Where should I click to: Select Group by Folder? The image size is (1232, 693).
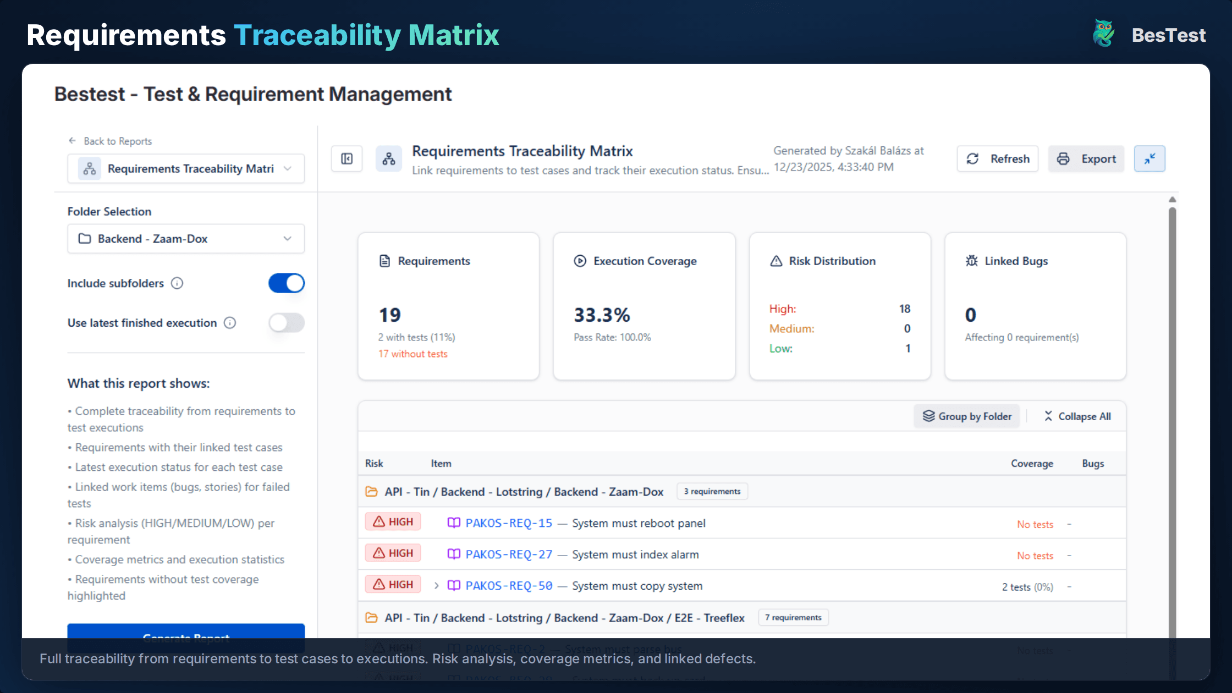point(967,416)
